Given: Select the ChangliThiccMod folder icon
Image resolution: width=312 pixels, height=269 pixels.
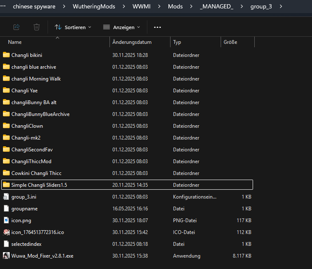Looking at the screenshot, I should pyautogui.click(x=6, y=161).
